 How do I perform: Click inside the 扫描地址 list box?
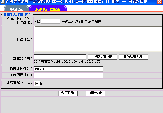click(98, 39)
